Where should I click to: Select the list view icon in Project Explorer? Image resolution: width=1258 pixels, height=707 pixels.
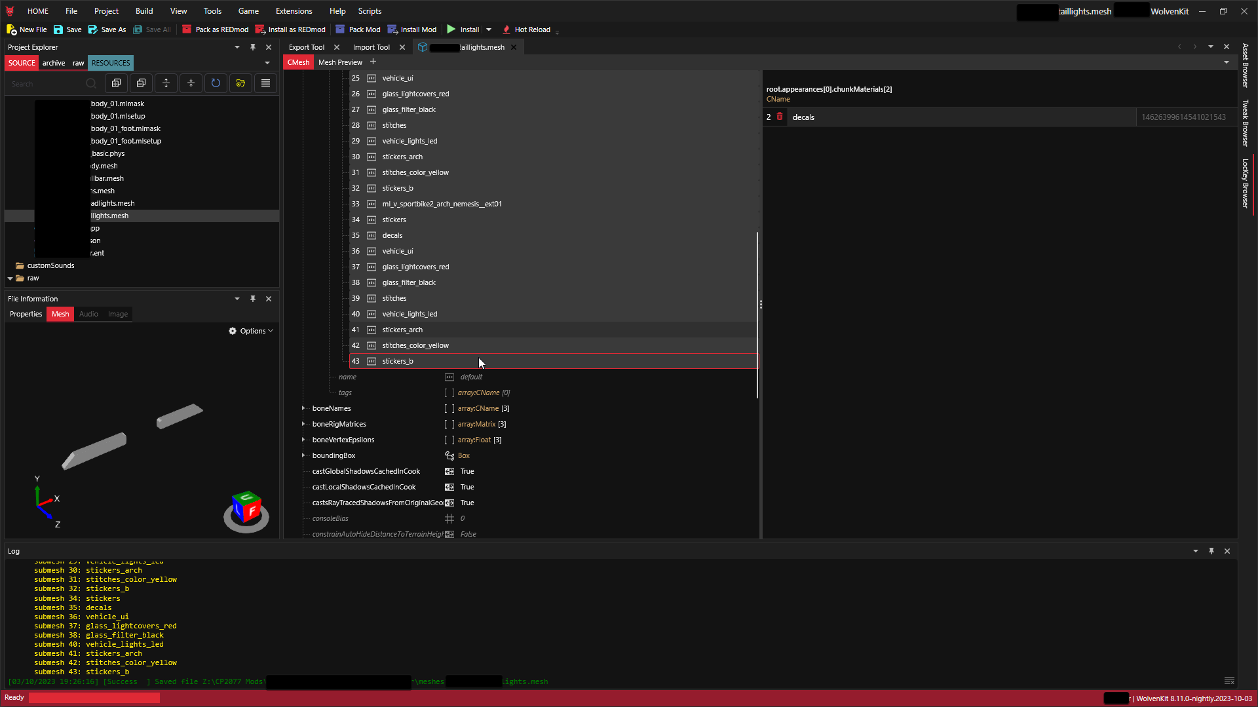coord(265,83)
